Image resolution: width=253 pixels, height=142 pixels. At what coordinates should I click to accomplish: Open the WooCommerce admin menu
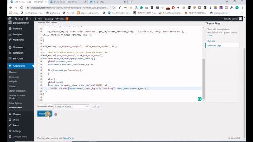point(20,23)
